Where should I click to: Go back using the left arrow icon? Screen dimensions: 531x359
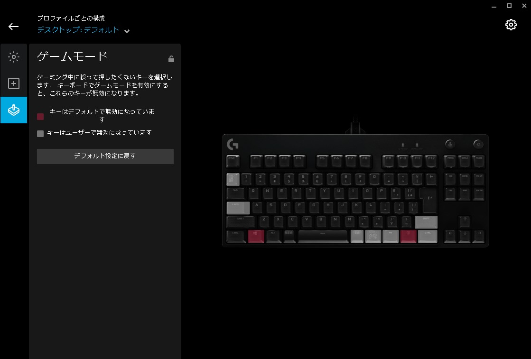(14, 27)
